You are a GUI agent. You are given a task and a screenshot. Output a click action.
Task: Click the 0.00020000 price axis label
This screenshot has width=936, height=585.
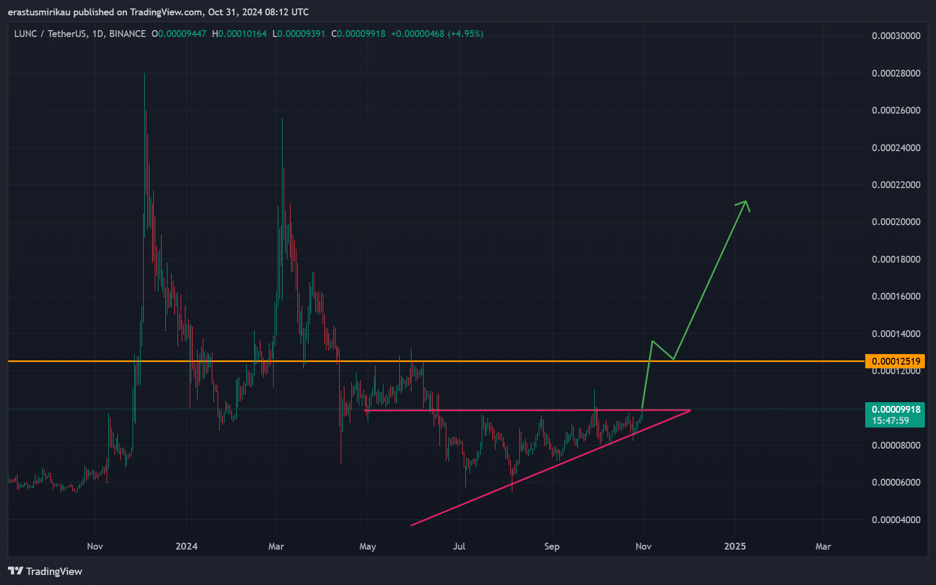[x=896, y=222]
